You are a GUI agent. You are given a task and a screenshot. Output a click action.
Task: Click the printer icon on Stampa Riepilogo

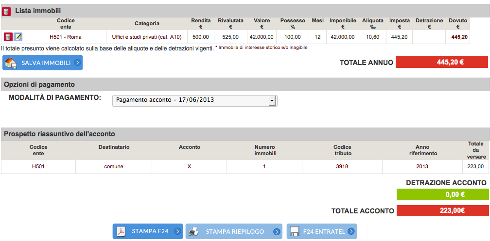pyautogui.click(x=193, y=231)
